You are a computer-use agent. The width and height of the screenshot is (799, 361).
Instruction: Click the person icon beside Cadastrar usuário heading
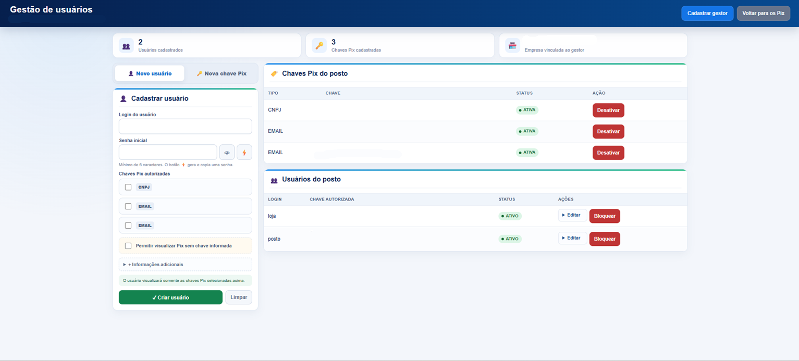(x=124, y=99)
